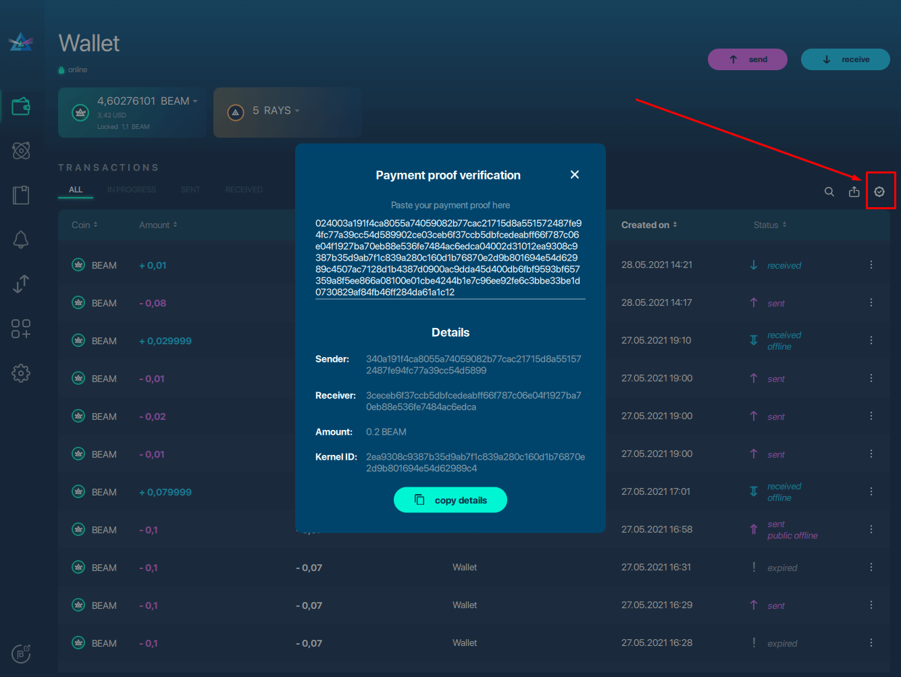Image resolution: width=901 pixels, height=677 pixels.
Task: Click the export transactions icon
Action: [854, 192]
